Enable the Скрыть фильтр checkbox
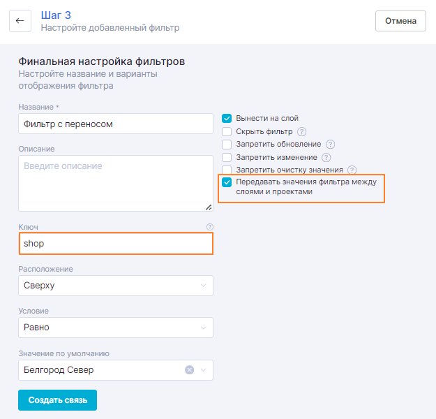The width and height of the screenshot is (436, 419). 227,131
